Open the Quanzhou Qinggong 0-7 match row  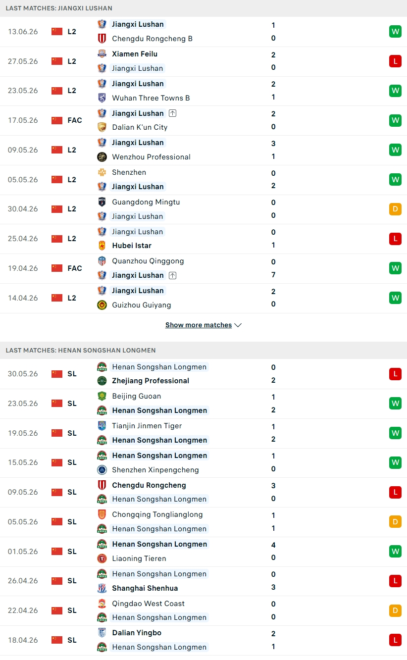click(203, 268)
